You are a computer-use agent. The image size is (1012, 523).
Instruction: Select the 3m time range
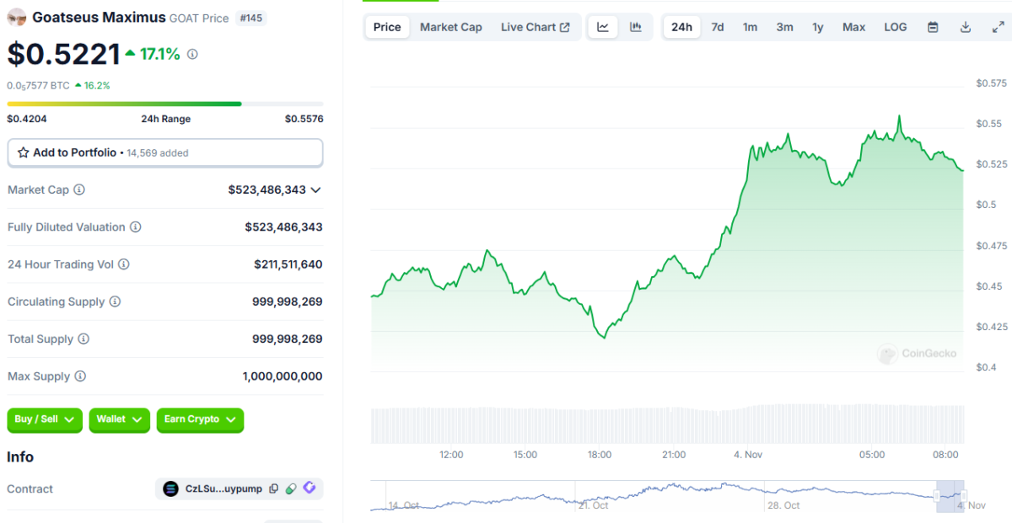click(785, 27)
